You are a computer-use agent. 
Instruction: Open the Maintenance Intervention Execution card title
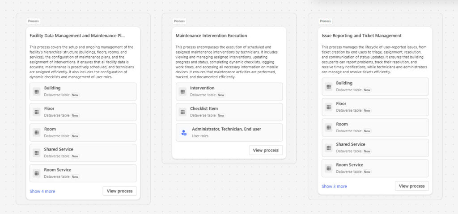(211, 36)
